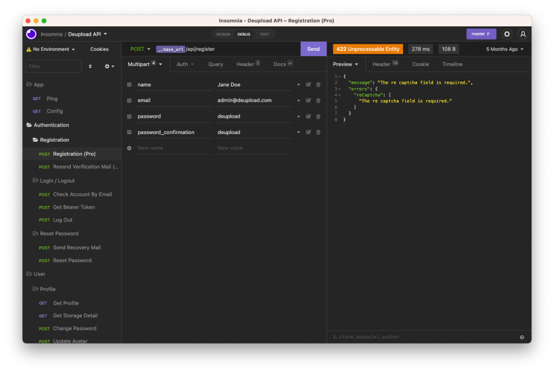Open the POST method dropdown
This screenshot has width=554, height=373.
140,49
